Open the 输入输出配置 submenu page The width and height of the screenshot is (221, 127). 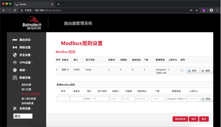click(x=29, y=99)
